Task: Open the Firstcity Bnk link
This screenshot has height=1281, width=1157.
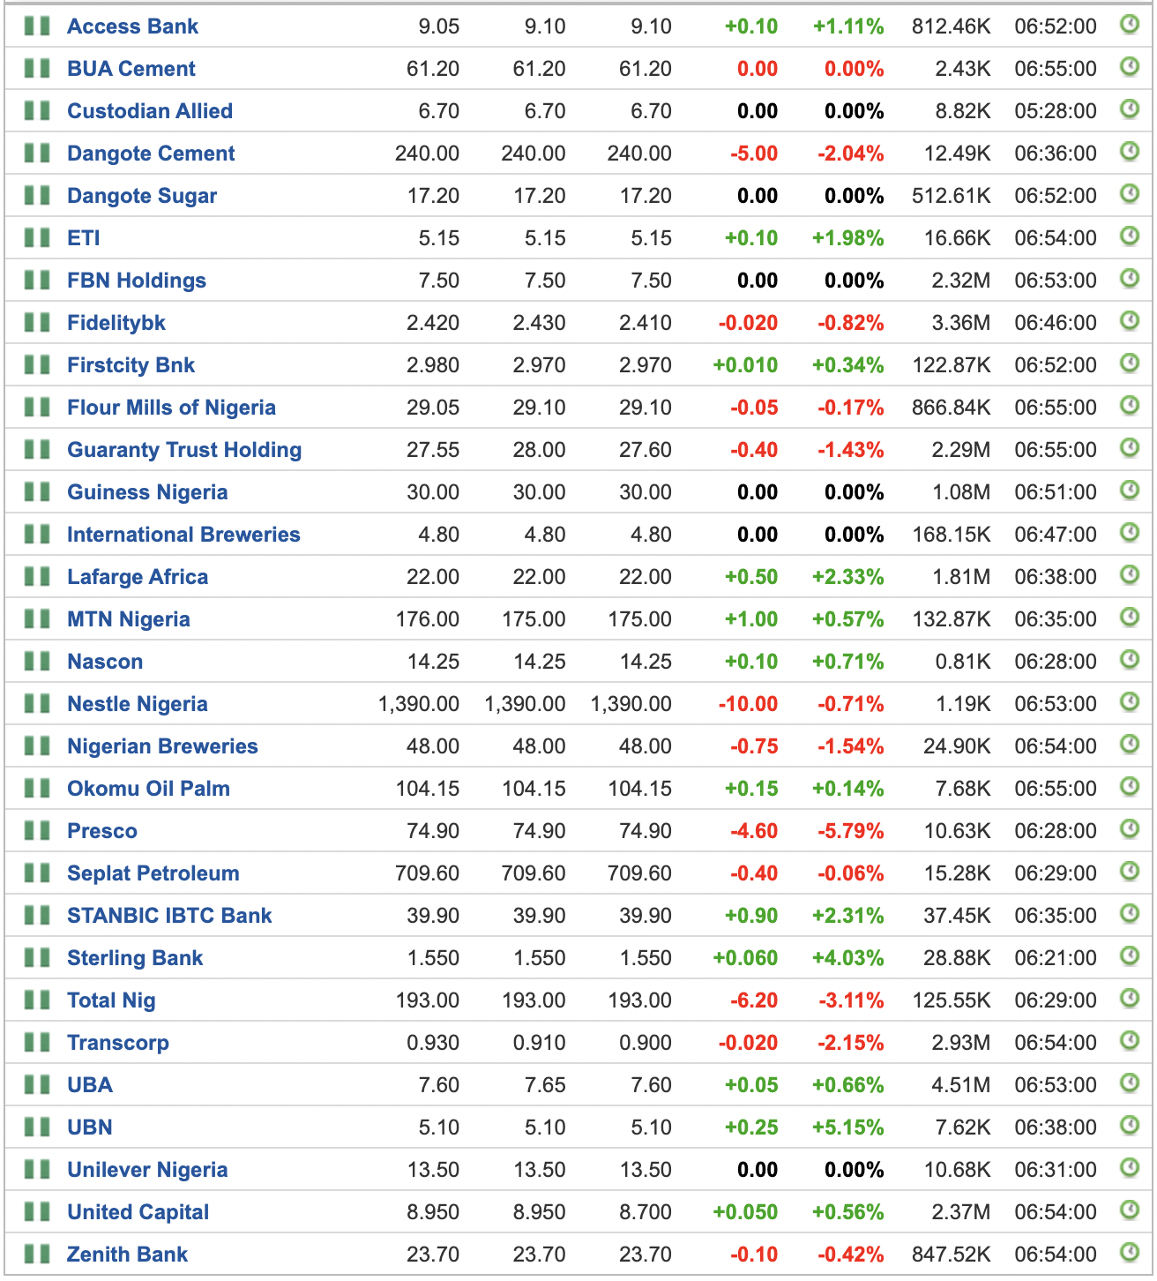Action: point(131,365)
